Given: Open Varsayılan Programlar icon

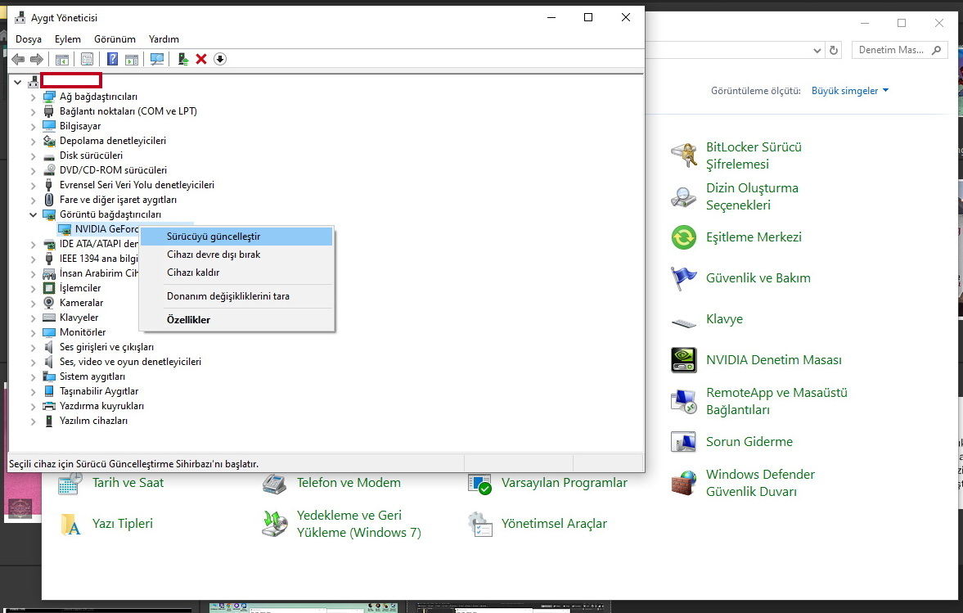Looking at the screenshot, I should 479,483.
